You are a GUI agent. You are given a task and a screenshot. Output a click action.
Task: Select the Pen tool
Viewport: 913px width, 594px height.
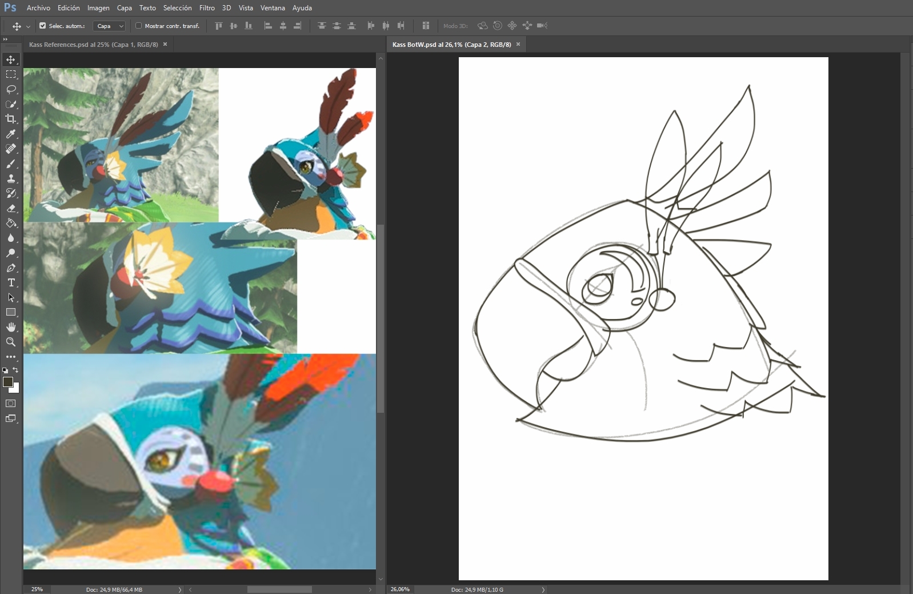11,268
